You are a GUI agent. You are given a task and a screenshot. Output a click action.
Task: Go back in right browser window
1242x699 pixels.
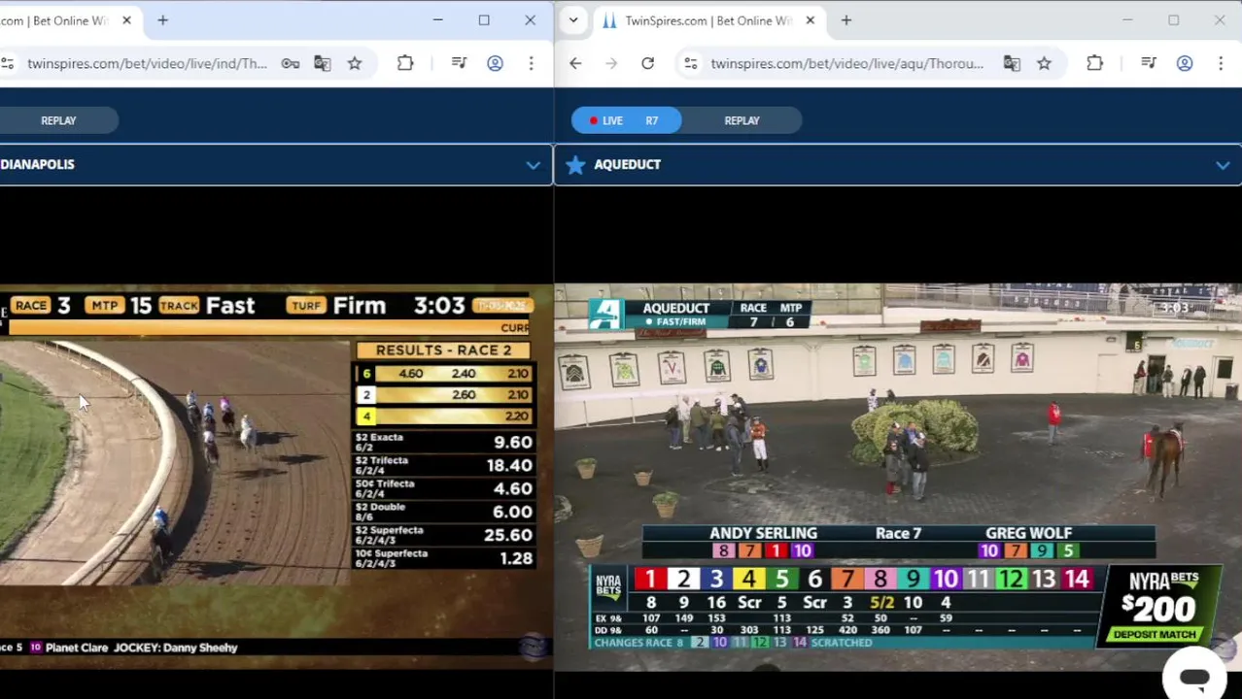(x=575, y=64)
